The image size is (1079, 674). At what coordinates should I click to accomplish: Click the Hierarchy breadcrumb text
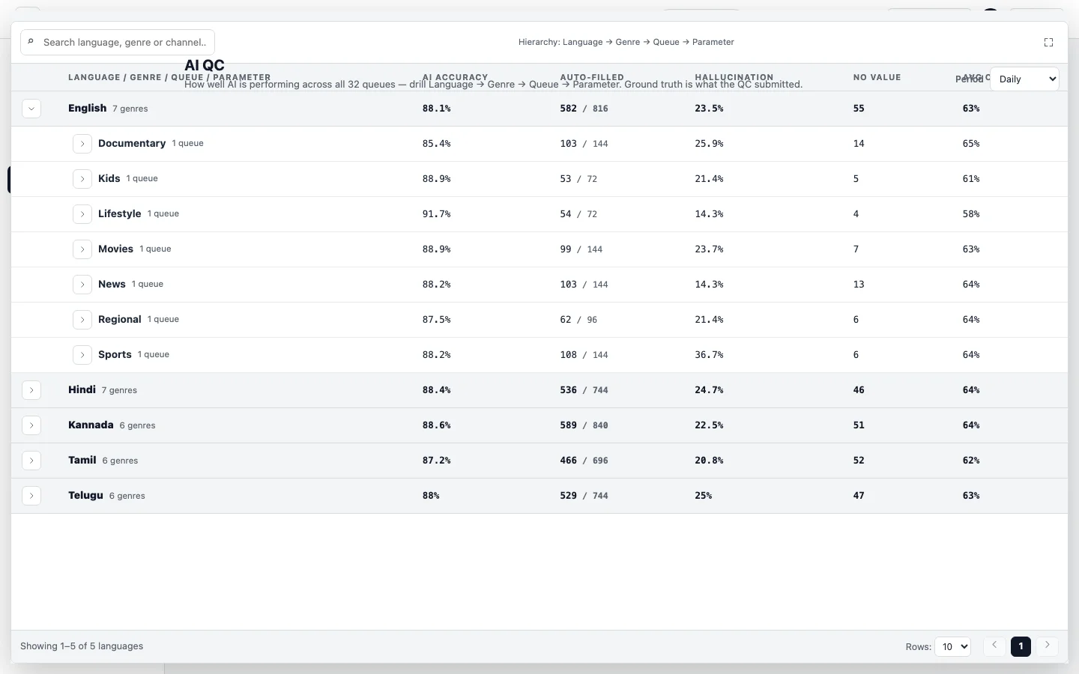point(626,42)
